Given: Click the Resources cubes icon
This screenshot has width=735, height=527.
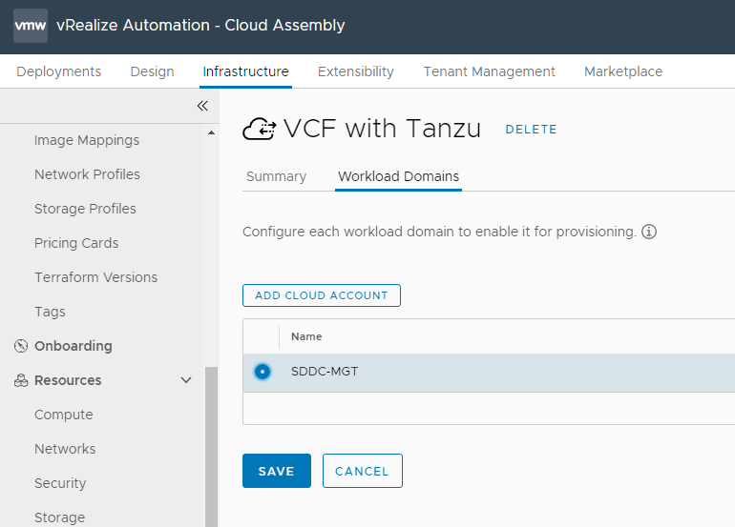Looking at the screenshot, I should 21,380.
